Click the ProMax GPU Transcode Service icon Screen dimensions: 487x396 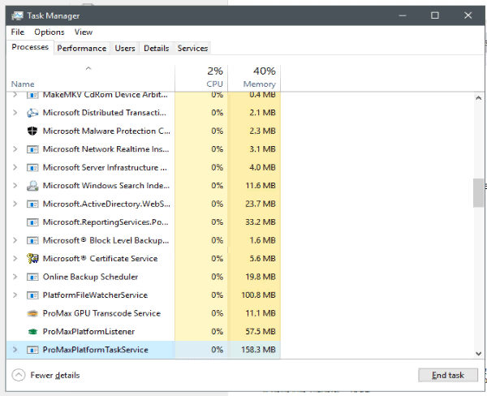tap(32, 313)
